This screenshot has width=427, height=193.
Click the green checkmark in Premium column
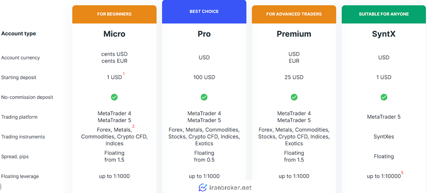[x=294, y=97]
